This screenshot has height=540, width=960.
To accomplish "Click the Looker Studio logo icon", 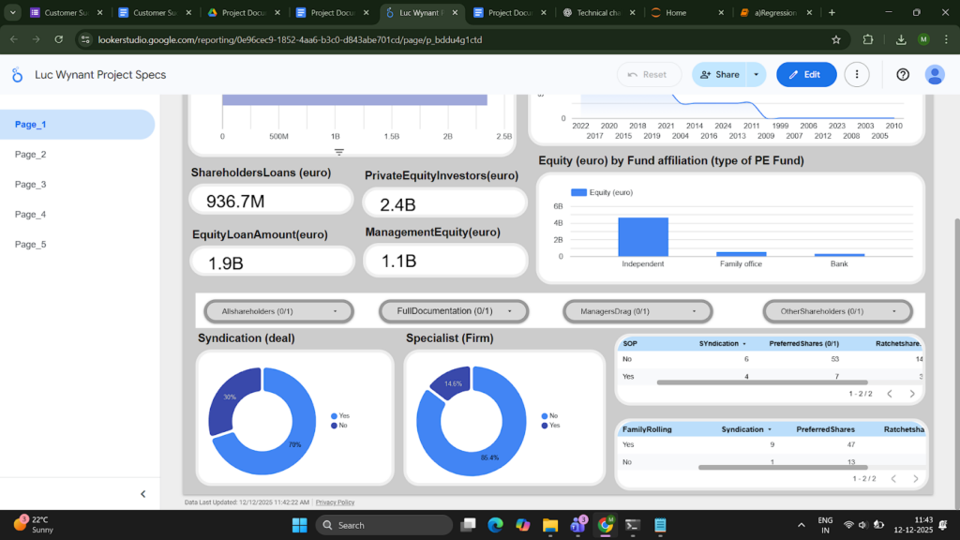I will [19, 75].
